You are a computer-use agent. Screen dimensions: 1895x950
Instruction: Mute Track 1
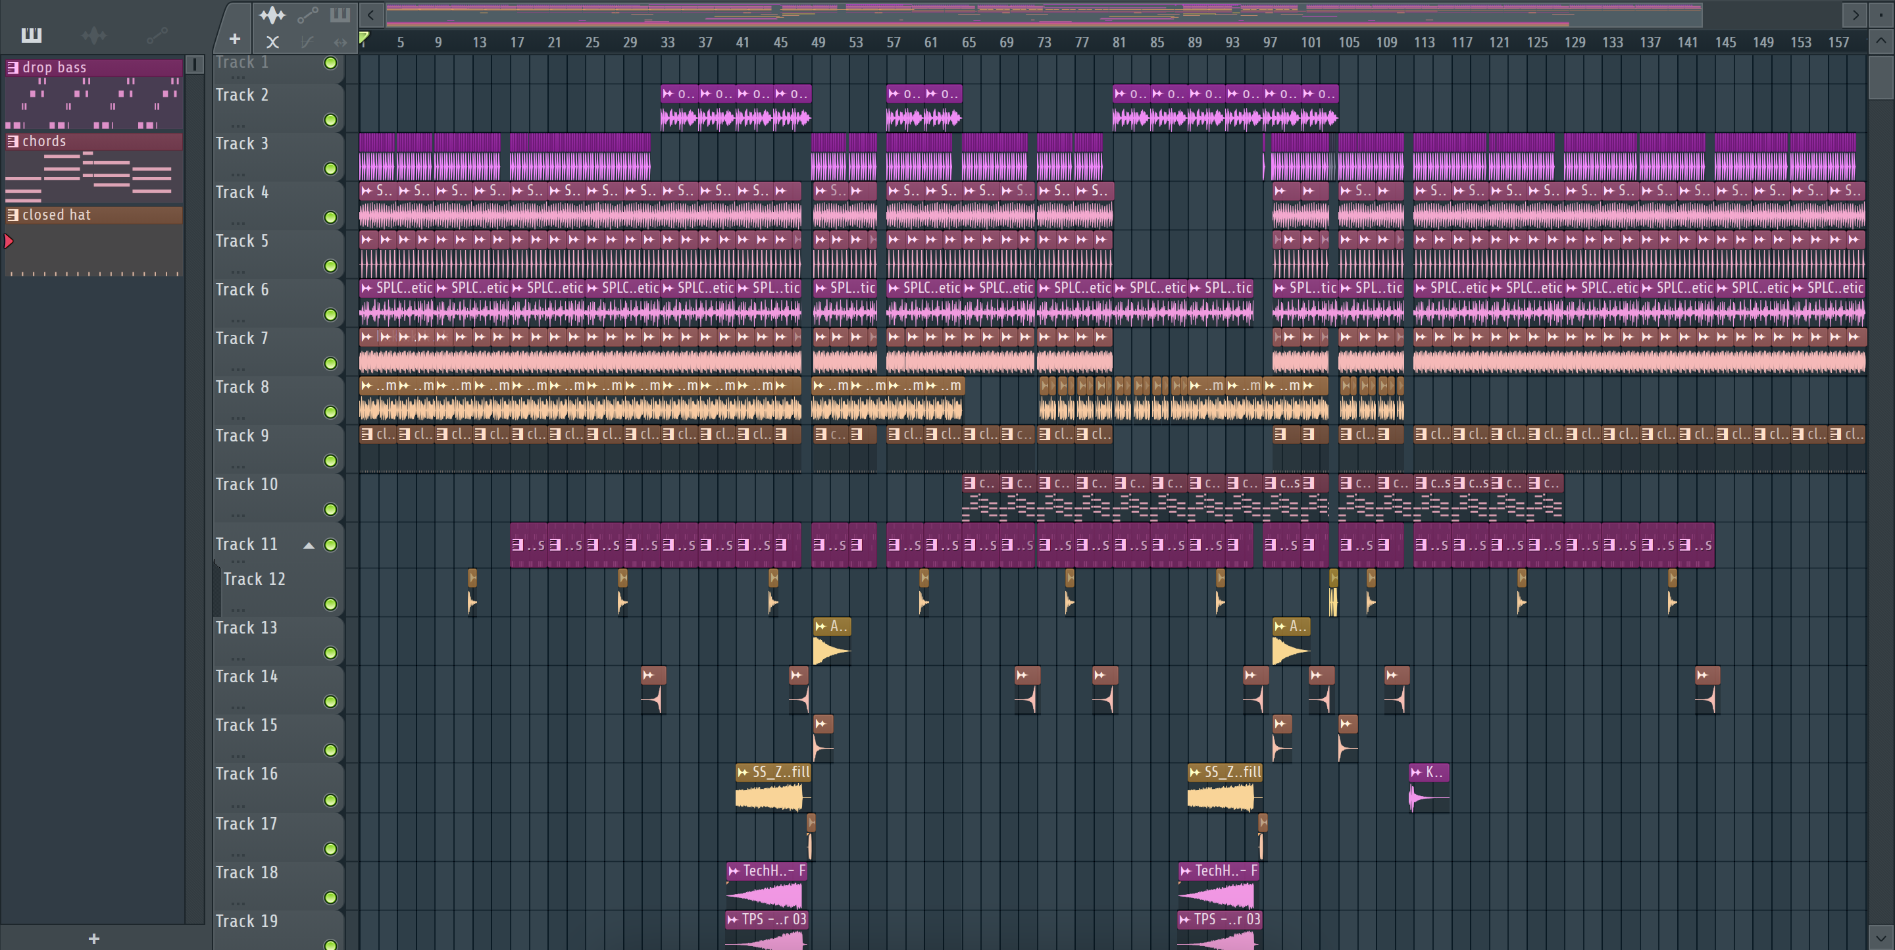pos(331,63)
